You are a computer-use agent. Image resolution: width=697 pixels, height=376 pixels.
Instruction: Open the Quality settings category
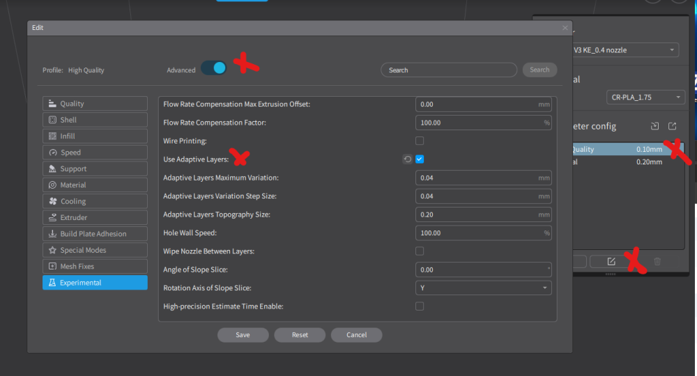pos(95,104)
